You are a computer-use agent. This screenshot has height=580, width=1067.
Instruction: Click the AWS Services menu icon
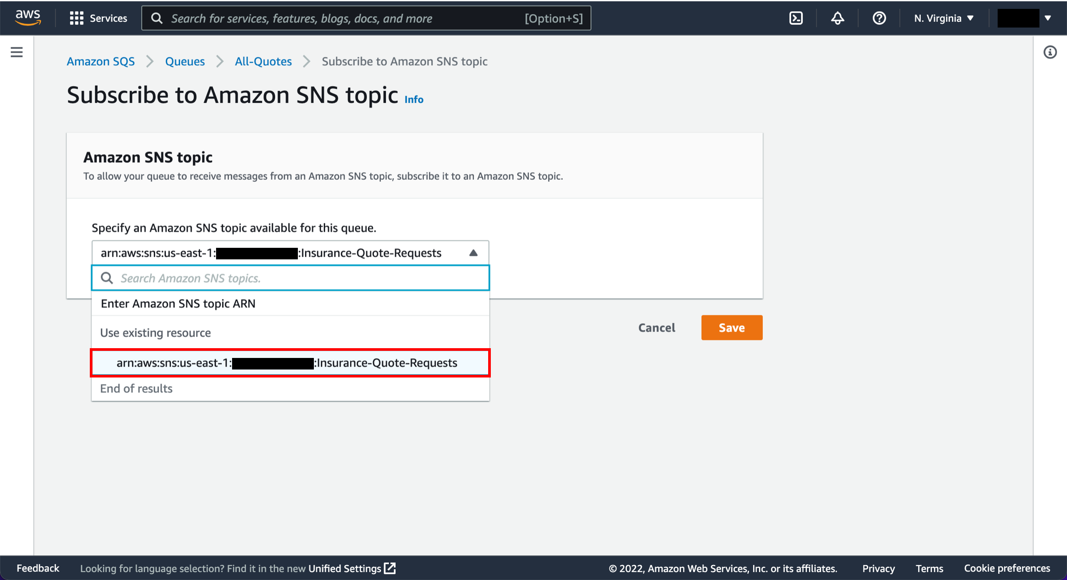pos(76,18)
